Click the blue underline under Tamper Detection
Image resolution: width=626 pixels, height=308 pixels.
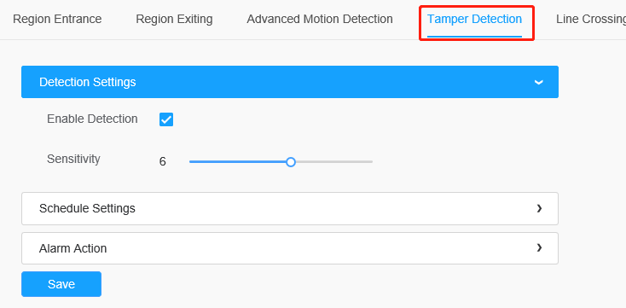point(474,37)
